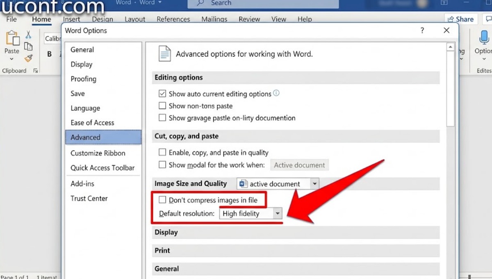Open the Clipboard group dialog launcher
Screen dimensions: 492x279
coord(36,71)
